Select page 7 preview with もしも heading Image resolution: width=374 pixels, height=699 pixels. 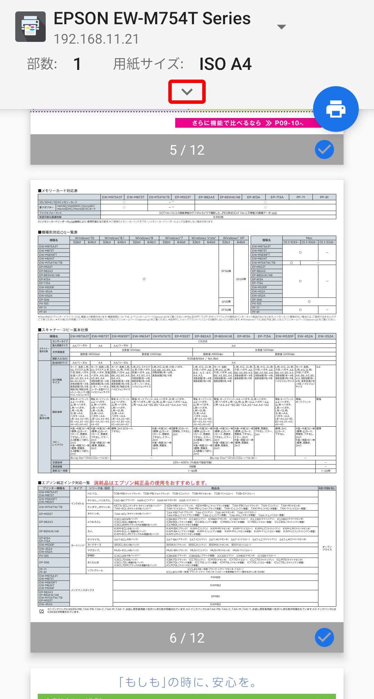pos(187,683)
